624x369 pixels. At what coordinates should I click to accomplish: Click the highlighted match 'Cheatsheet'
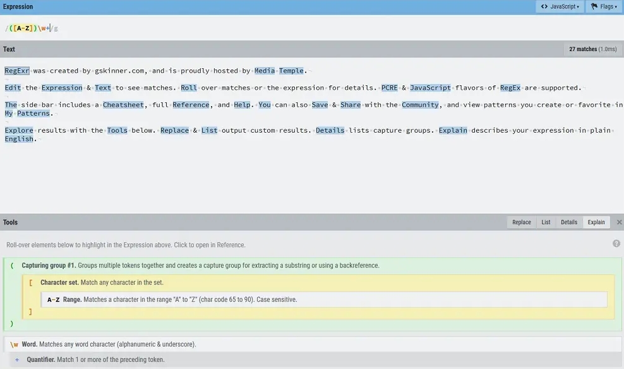point(123,105)
